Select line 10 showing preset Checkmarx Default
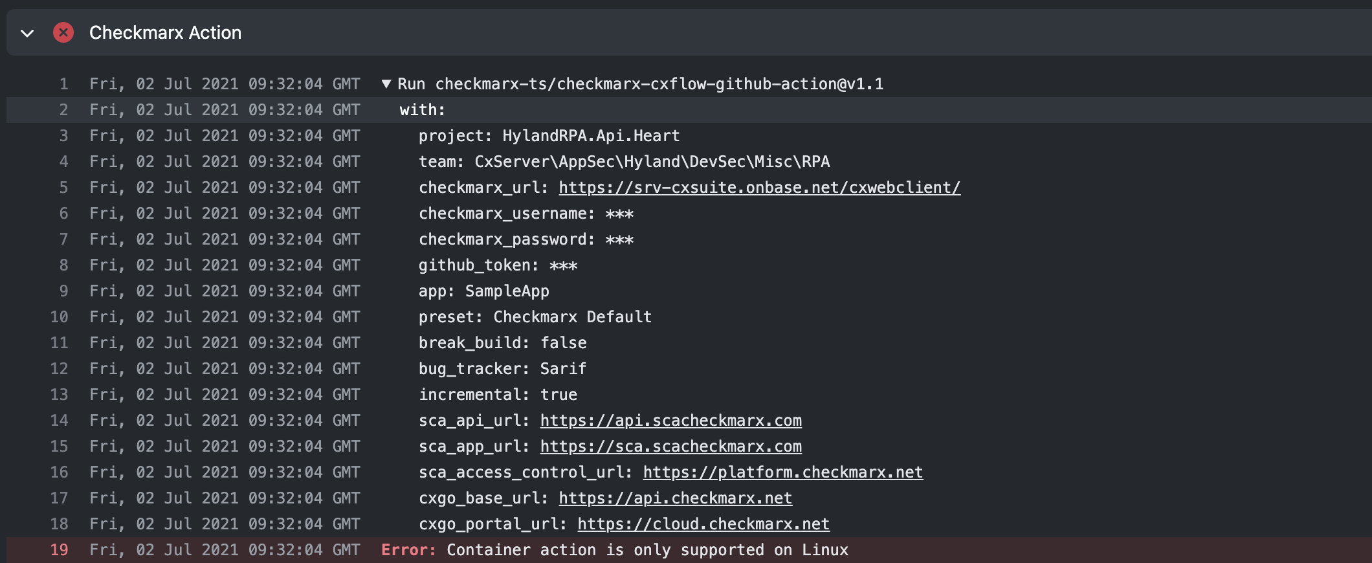 (x=535, y=316)
